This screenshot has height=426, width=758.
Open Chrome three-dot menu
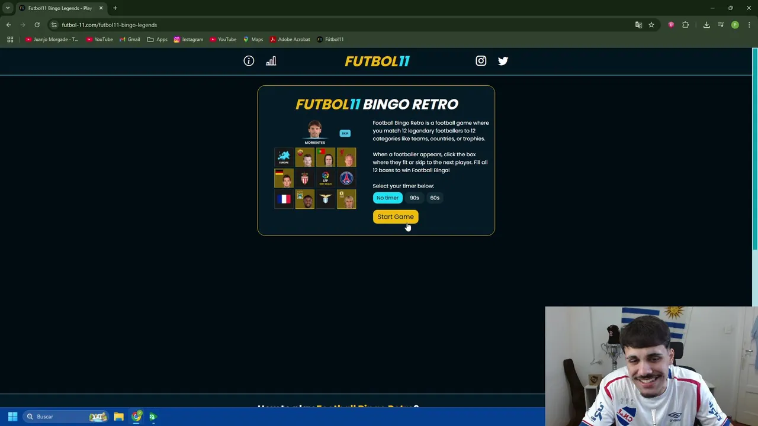(750, 25)
